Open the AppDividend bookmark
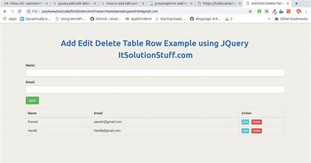This screenshot has width=311, height=163. (138, 19)
